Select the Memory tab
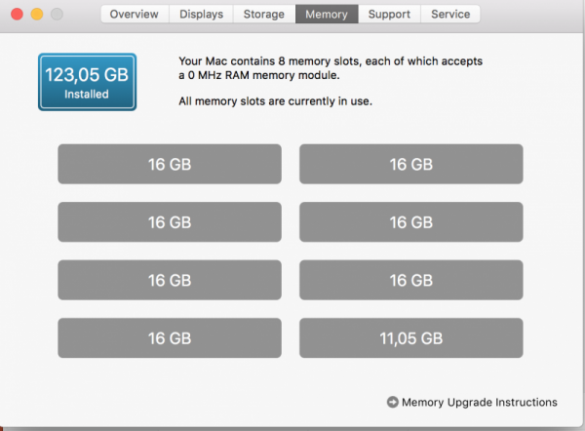The height and width of the screenshot is (431, 585). 326,15
